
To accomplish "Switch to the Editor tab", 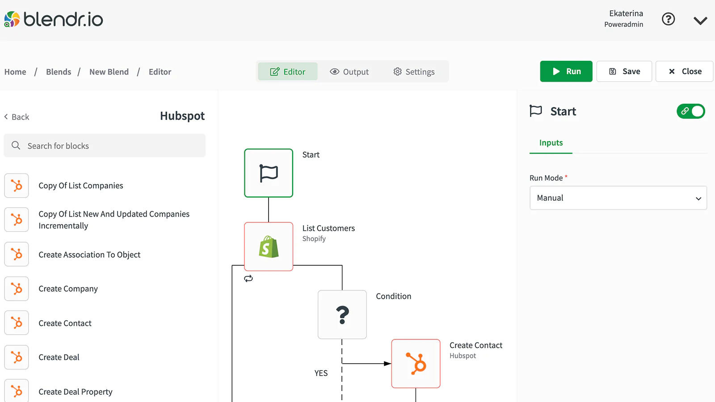I will [288, 71].
